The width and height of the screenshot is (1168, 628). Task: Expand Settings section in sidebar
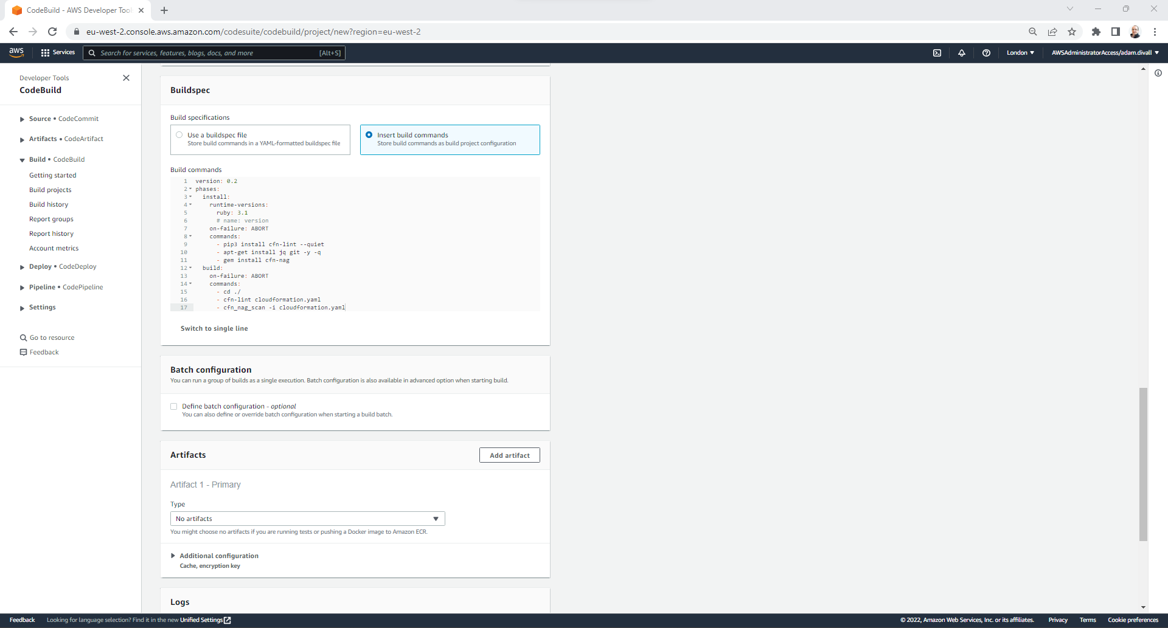click(23, 308)
